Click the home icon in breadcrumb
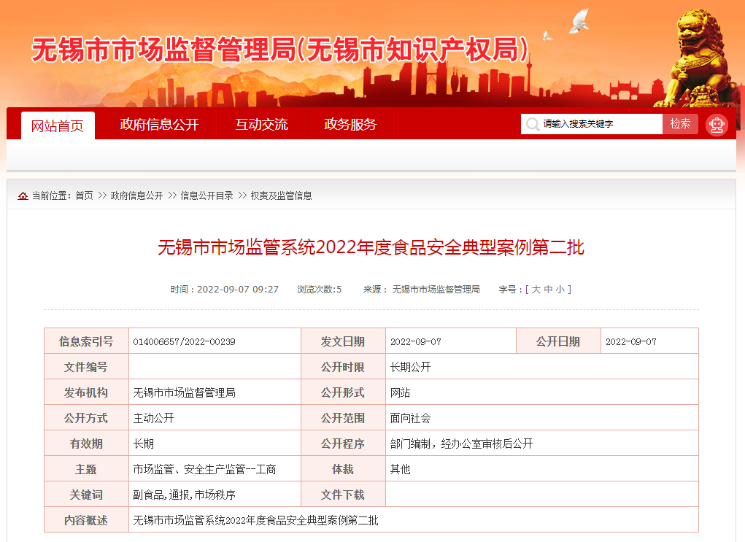The width and height of the screenshot is (745, 542). (23, 195)
